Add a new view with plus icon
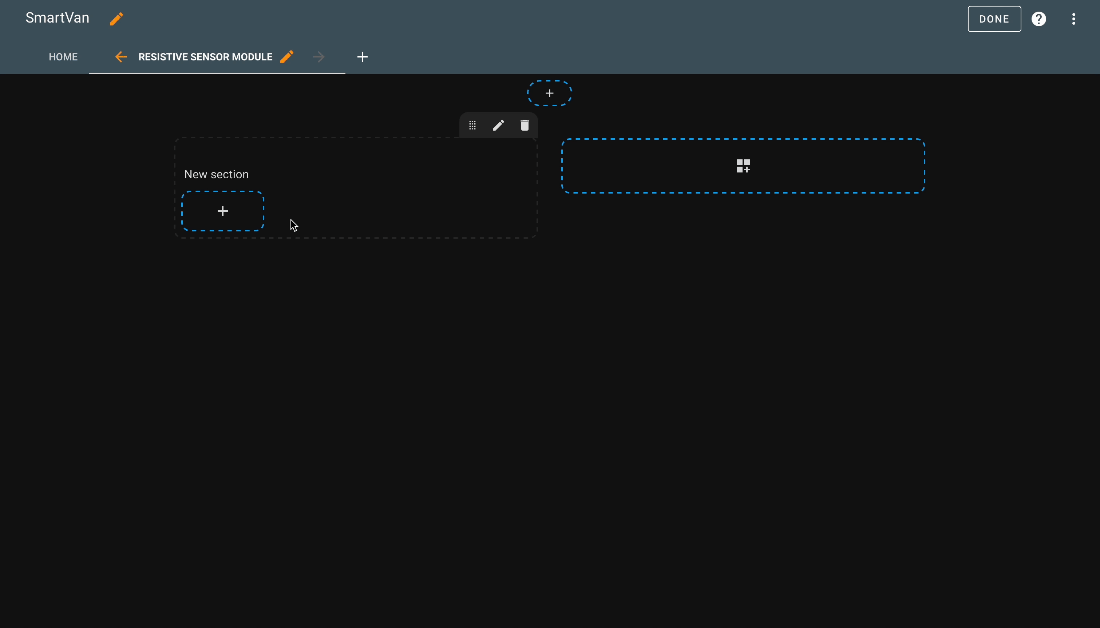Viewport: 1100px width, 628px height. pyautogui.click(x=362, y=57)
